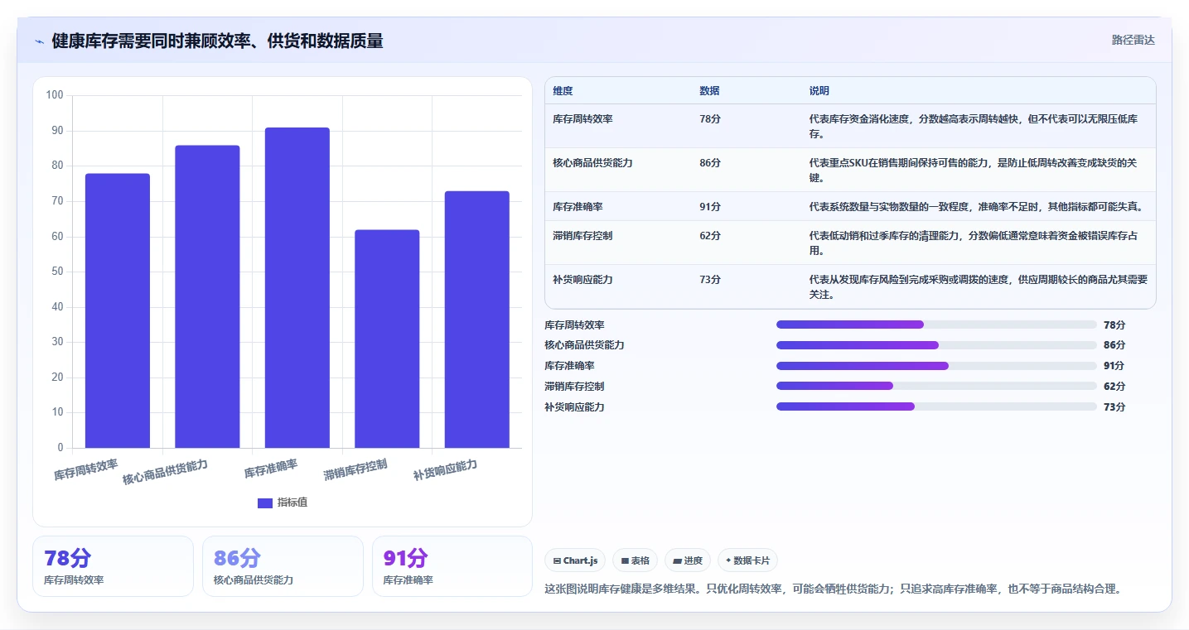
Task: Click the 73分 value in table
Action: click(x=710, y=280)
